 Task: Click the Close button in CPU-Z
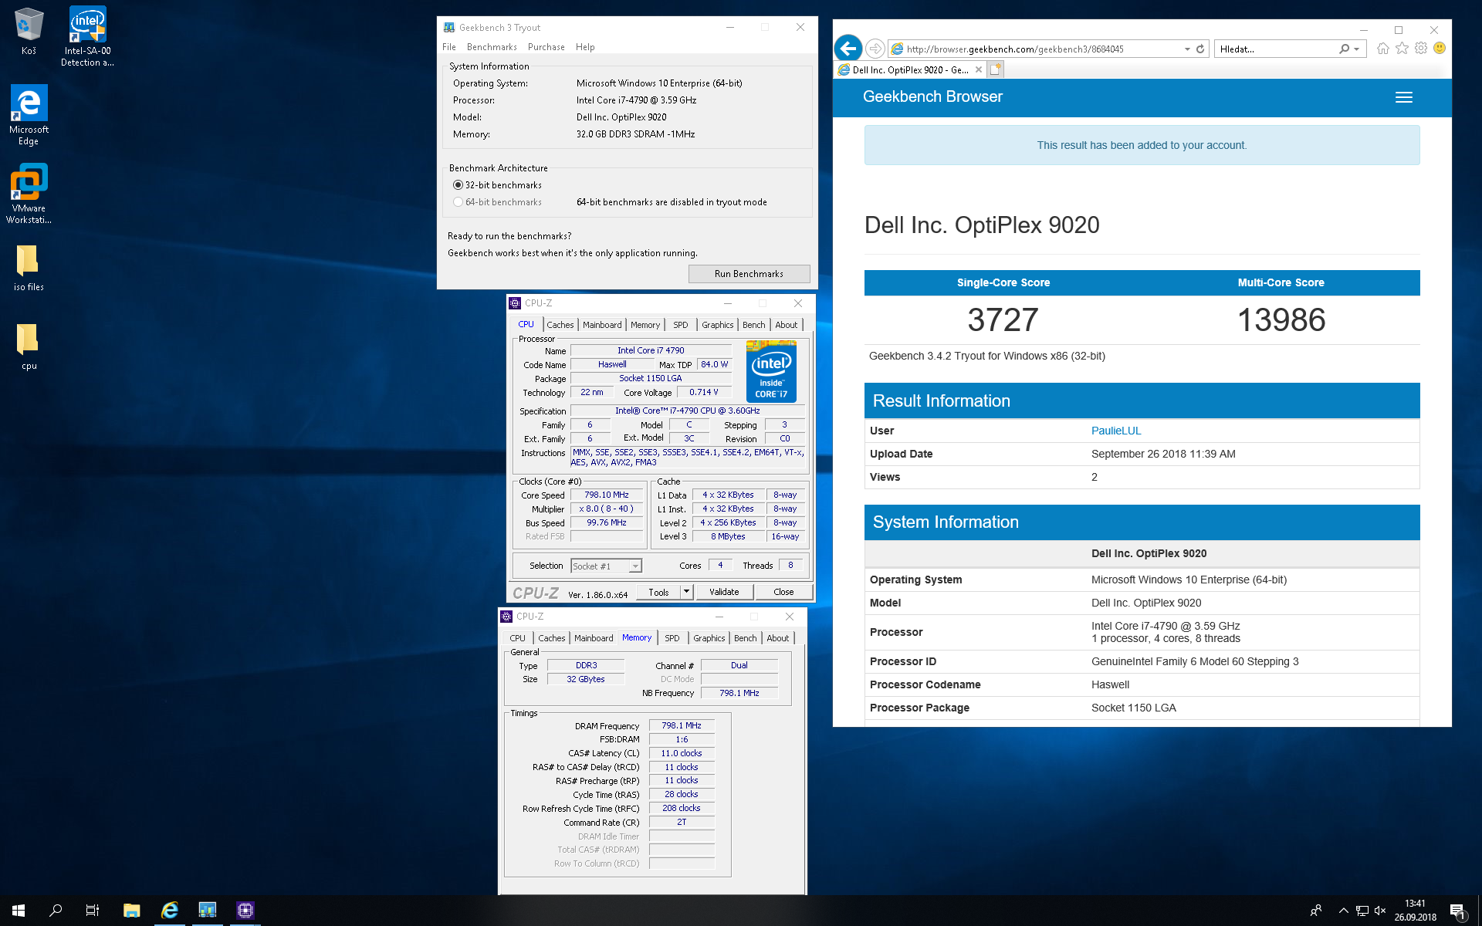click(x=783, y=592)
